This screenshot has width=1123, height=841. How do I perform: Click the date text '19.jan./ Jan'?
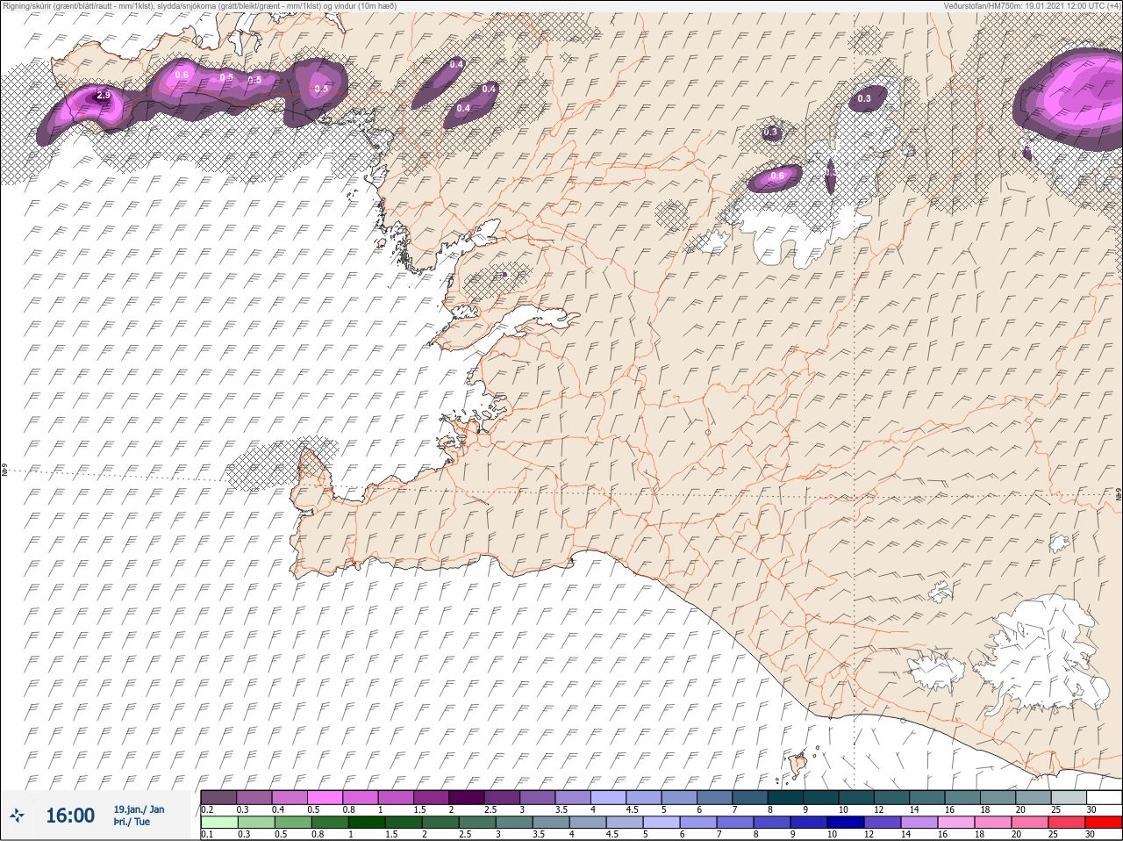coord(139,809)
